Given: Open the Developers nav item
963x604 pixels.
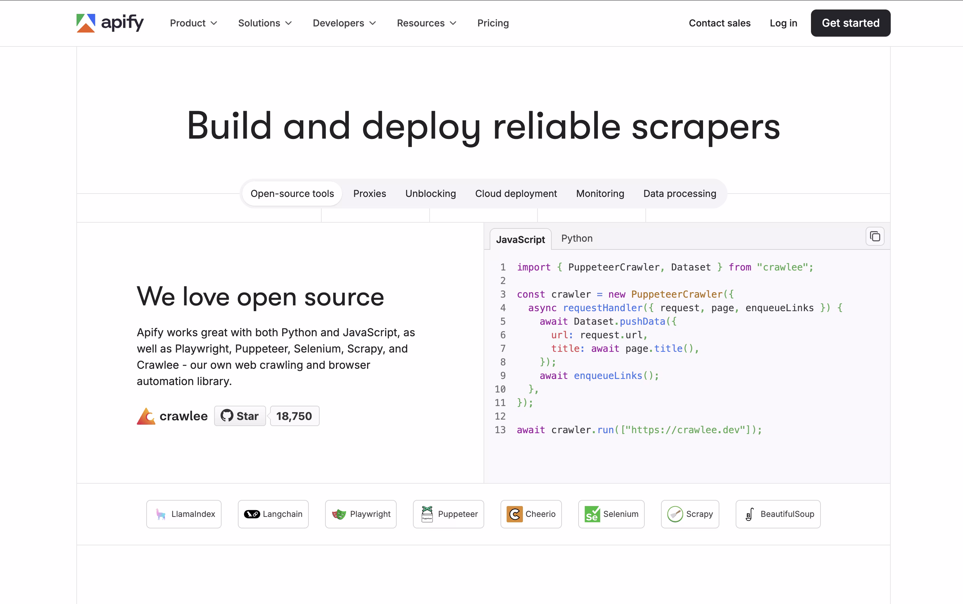Looking at the screenshot, I should coord(344,23).
